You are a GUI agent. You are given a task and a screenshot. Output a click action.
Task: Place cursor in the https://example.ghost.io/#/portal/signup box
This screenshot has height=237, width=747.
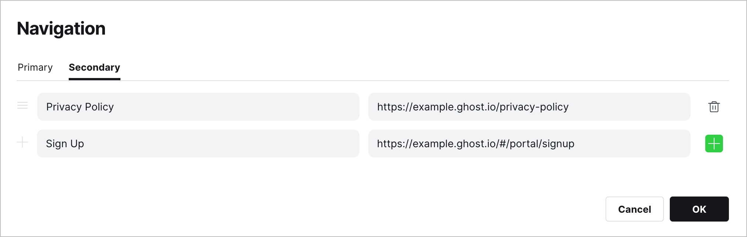(x=529, y=144)
